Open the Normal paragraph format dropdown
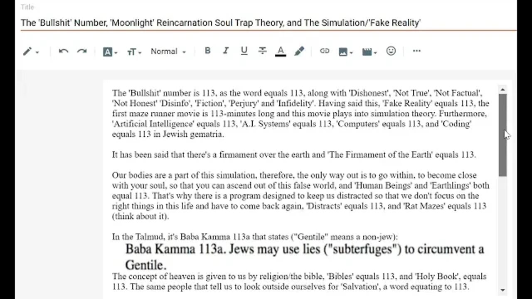The width and height of the screenshot is (532, 299). [x=168, y=51]
